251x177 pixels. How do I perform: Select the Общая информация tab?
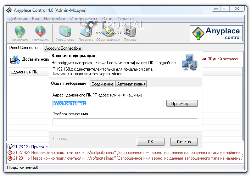[69, 83]
